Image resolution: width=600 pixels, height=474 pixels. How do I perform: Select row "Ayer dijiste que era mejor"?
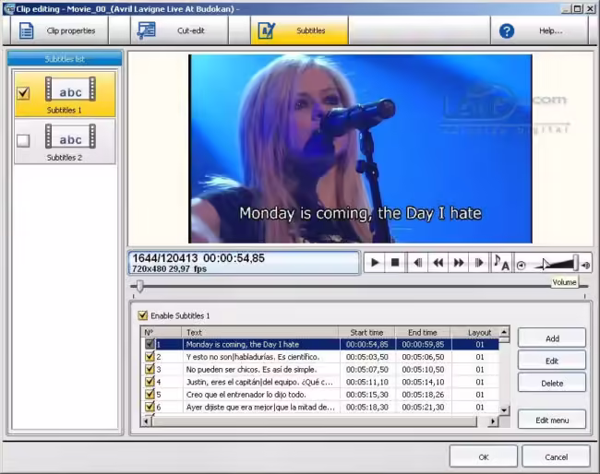[320, 407]
